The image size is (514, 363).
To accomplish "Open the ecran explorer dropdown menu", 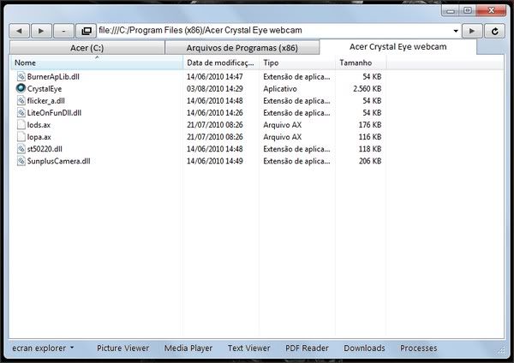I will tap(43, 348).
